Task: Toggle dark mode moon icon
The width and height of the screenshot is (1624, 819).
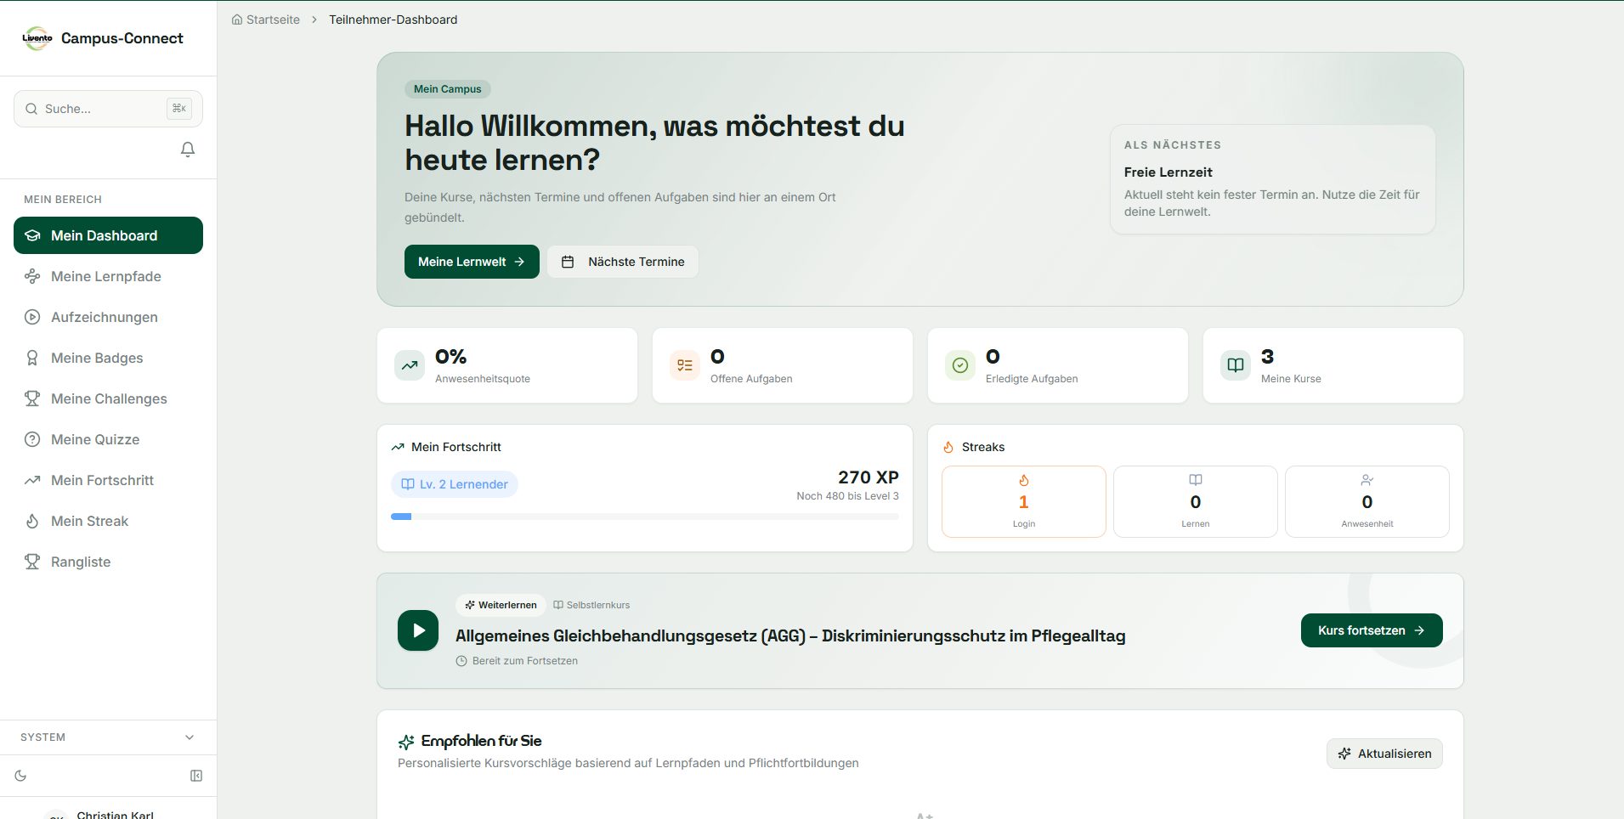Action: (x=21, y=776)
